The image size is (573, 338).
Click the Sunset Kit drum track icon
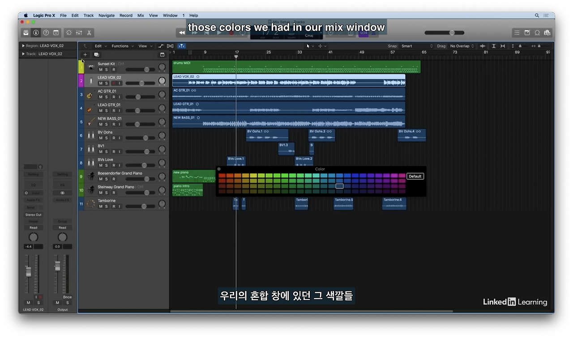click(91, 67)
